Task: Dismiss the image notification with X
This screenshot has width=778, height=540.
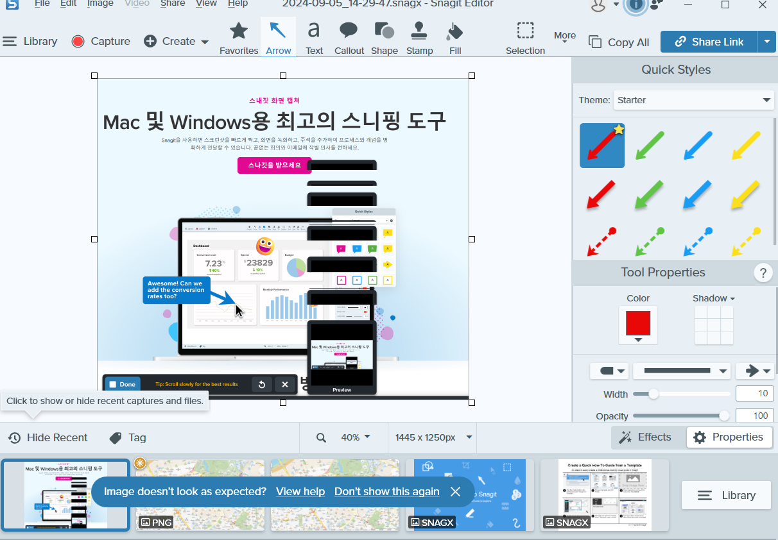Action: 455,491
